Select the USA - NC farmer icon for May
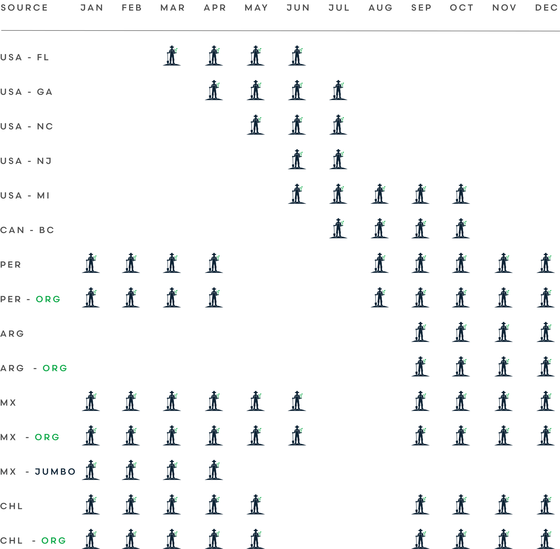Image resolution: width=560 pixels, height=549 pixels. [256, 125]
